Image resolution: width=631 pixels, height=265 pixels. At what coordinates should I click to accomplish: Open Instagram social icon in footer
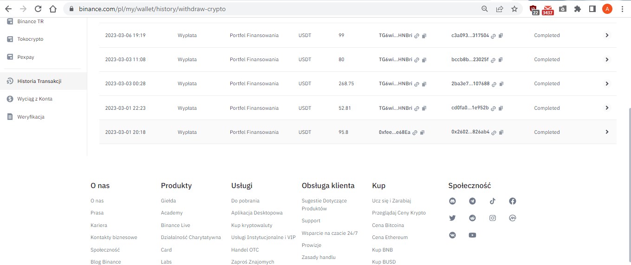point(493,218)
